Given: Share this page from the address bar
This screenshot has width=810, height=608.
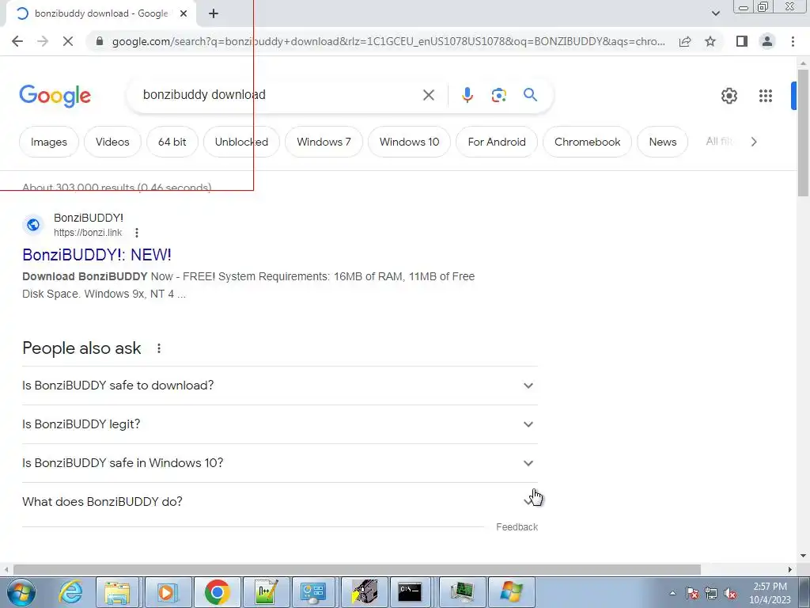Looking at the screenshot, I should 685,41.
